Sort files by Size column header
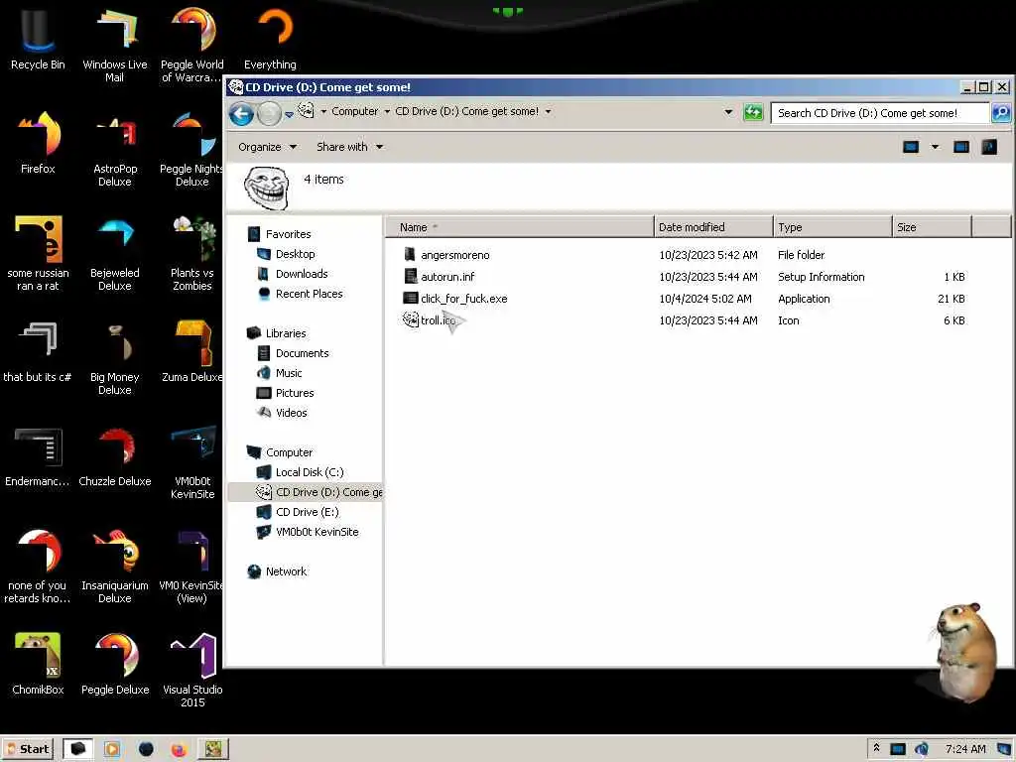 (x=932, y=227)
